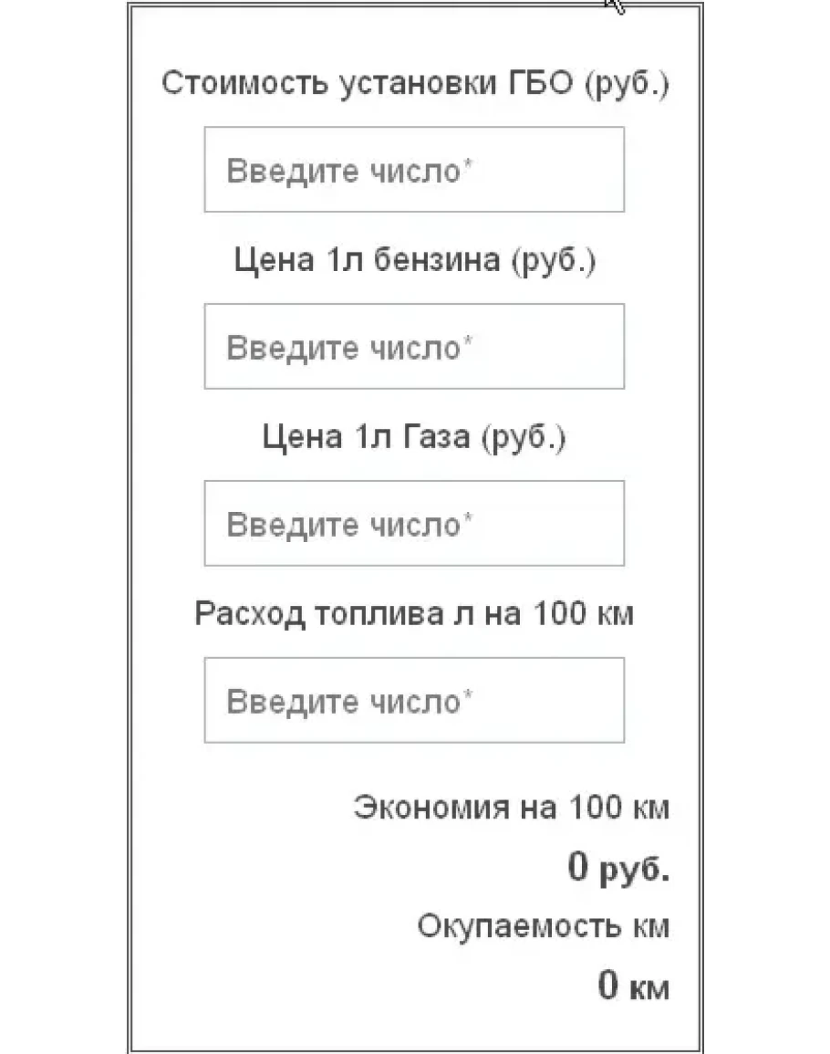
Task: Select the '0 км' payback result
Action: point(633,986)
